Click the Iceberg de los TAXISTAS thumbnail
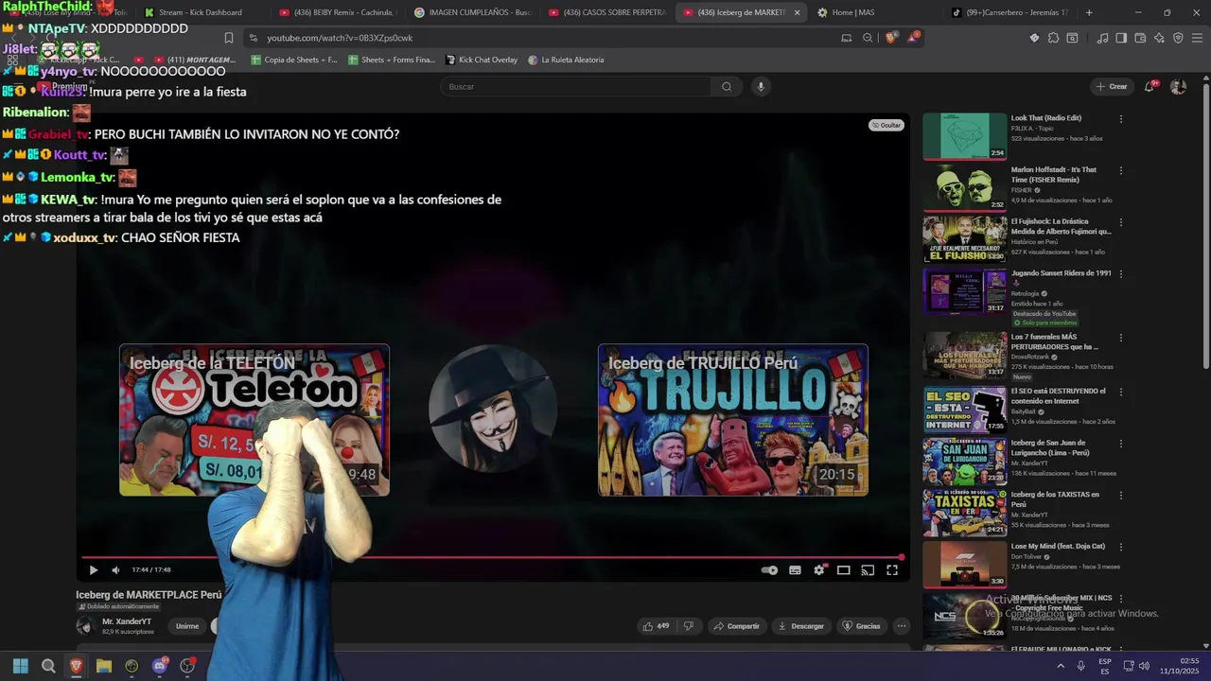This screenshot has height=681, width=1211. click(965, 513)
